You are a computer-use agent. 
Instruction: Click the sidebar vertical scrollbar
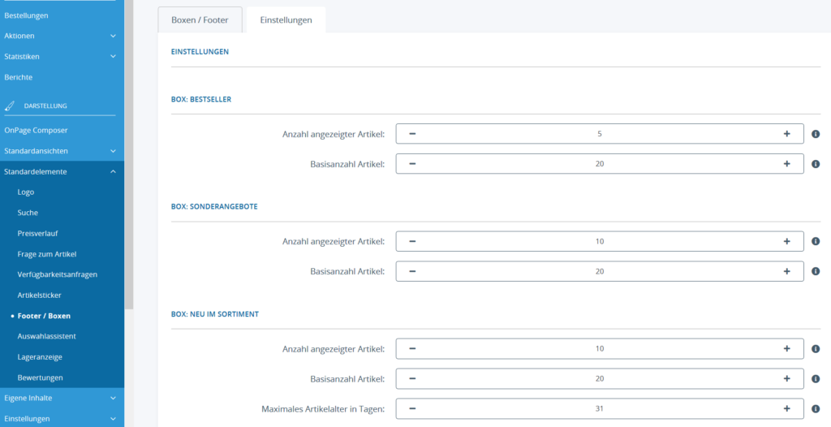[128, 162]
